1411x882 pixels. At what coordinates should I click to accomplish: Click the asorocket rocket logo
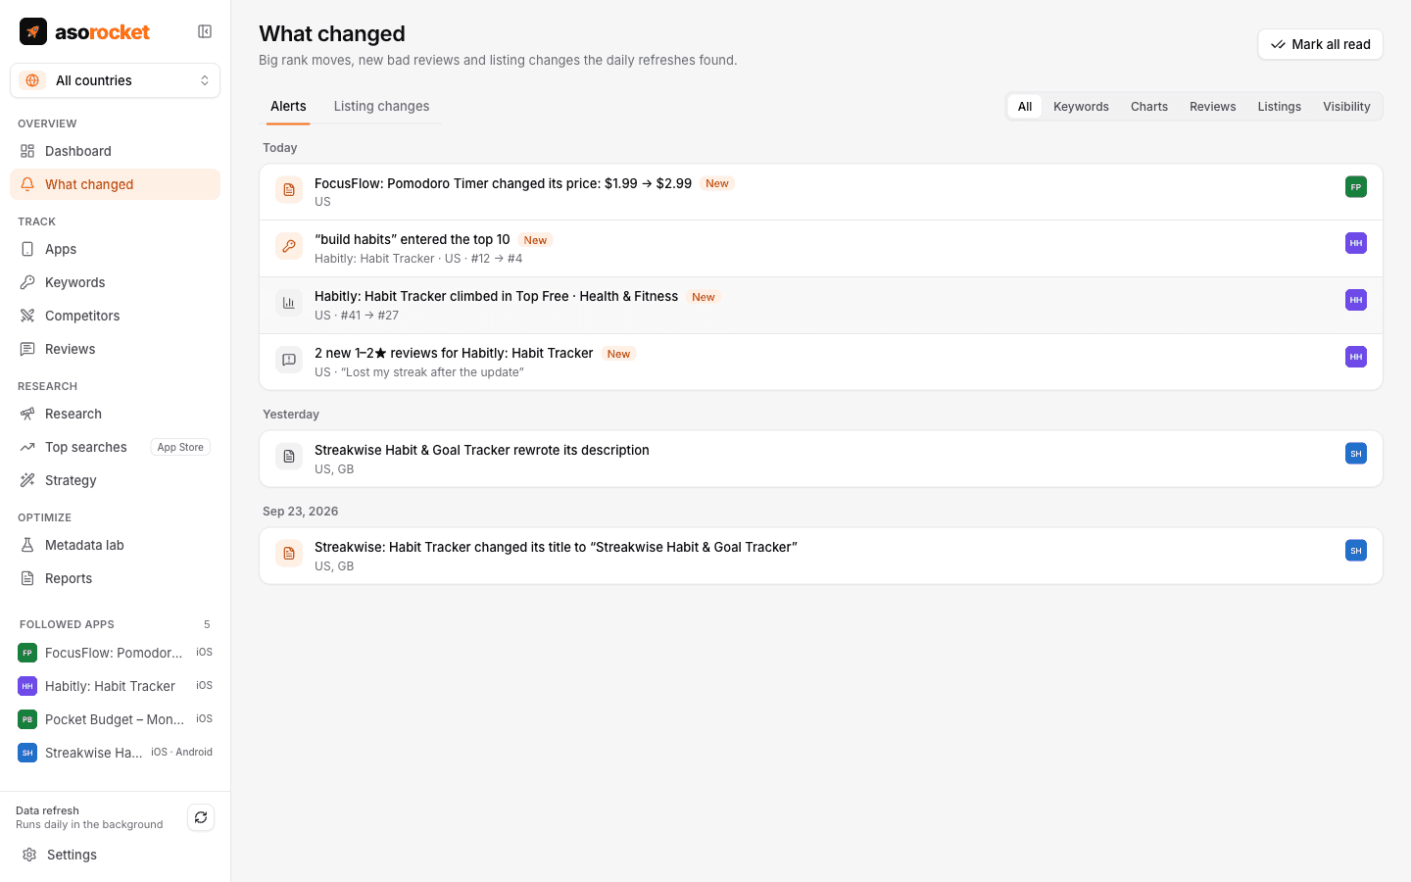click(x=33, y=31)
